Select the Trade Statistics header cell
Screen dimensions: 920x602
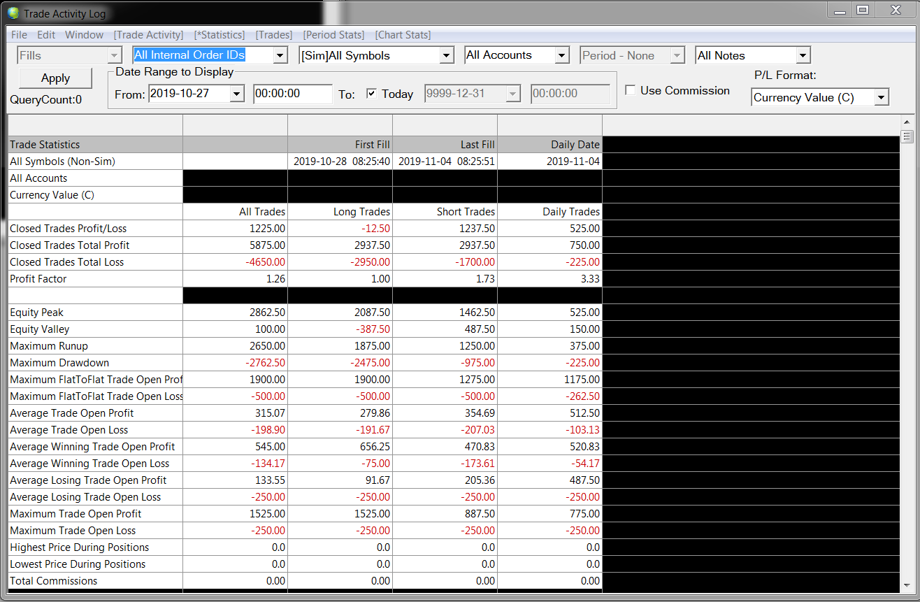point(95,145)
